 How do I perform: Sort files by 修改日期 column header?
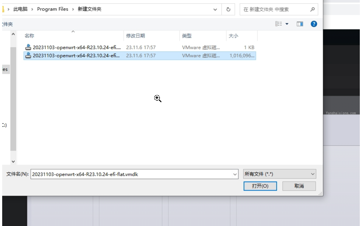pyautogui.click(x=136, y=36)
